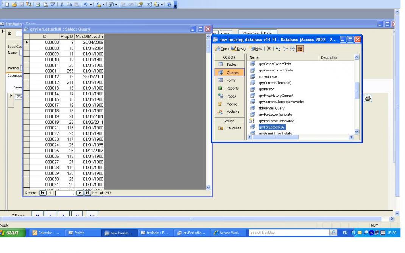Go to next record in query navigator
The width and height of the screenshot is (405, 253).
pos(80,193)
